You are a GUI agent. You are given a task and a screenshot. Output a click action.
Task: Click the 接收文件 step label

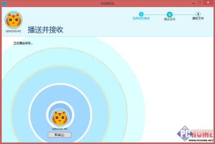(x=198, y=18)
